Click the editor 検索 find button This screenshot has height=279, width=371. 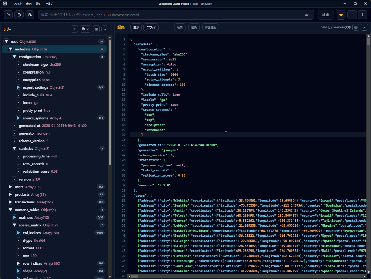pyautogui.click(x=180, y=27)
